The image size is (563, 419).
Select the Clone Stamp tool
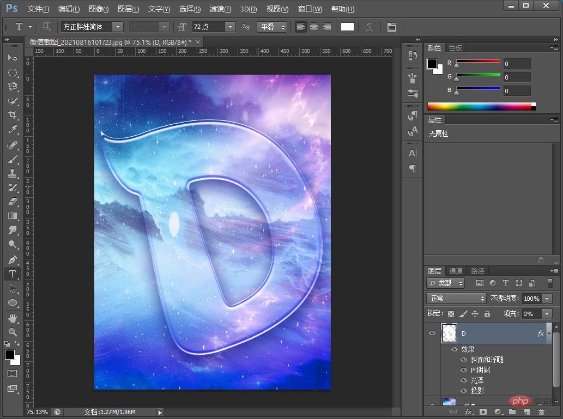(x=13, y=173)
